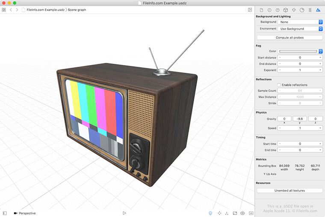Click the related items grid icon
The height and width of the screenshot is (217, 325).
pos(4,10)
